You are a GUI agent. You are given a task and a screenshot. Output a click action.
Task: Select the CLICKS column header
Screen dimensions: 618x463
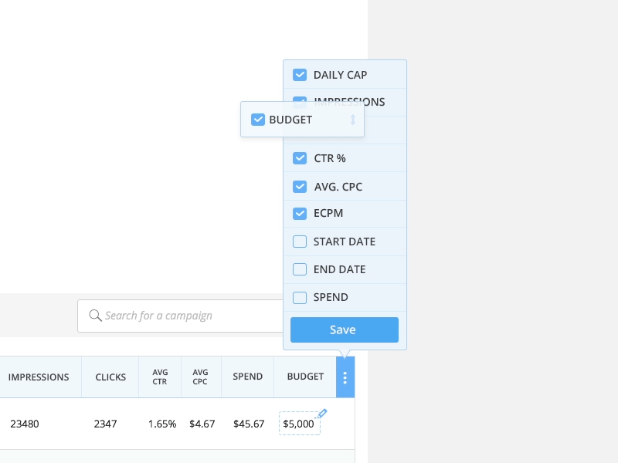(110, 377)
